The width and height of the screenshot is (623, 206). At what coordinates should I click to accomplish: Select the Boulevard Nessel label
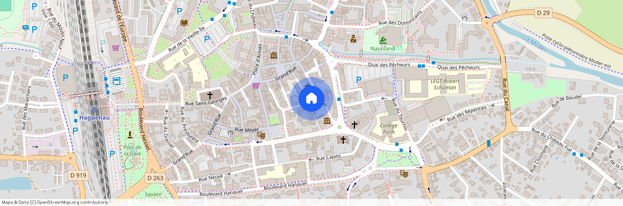click(x=144, y=130)
